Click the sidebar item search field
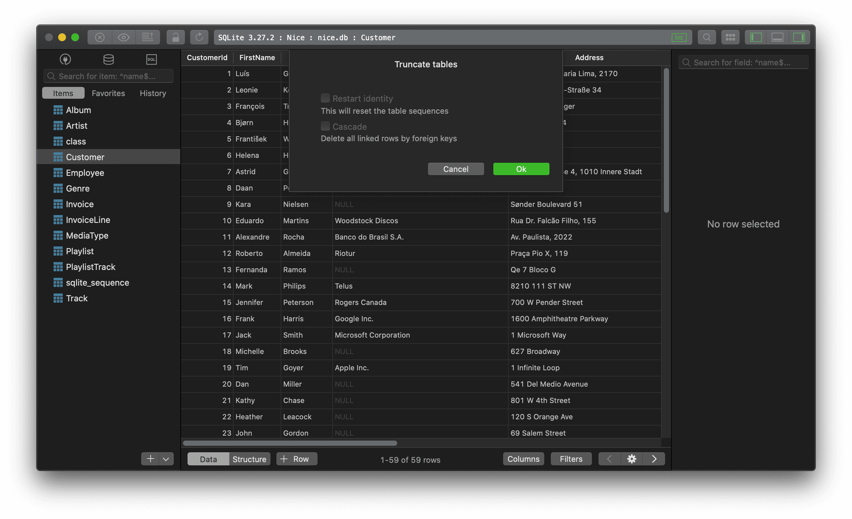 pos(108,76)
